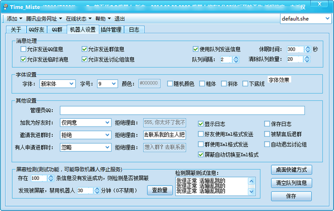Switch to the 关于 tab
The height and width of the screenshot is (211, 334).
coord(16,29)
